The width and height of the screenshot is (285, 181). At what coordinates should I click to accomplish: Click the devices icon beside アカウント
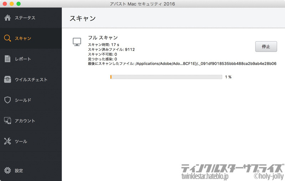tap(7, 120)
